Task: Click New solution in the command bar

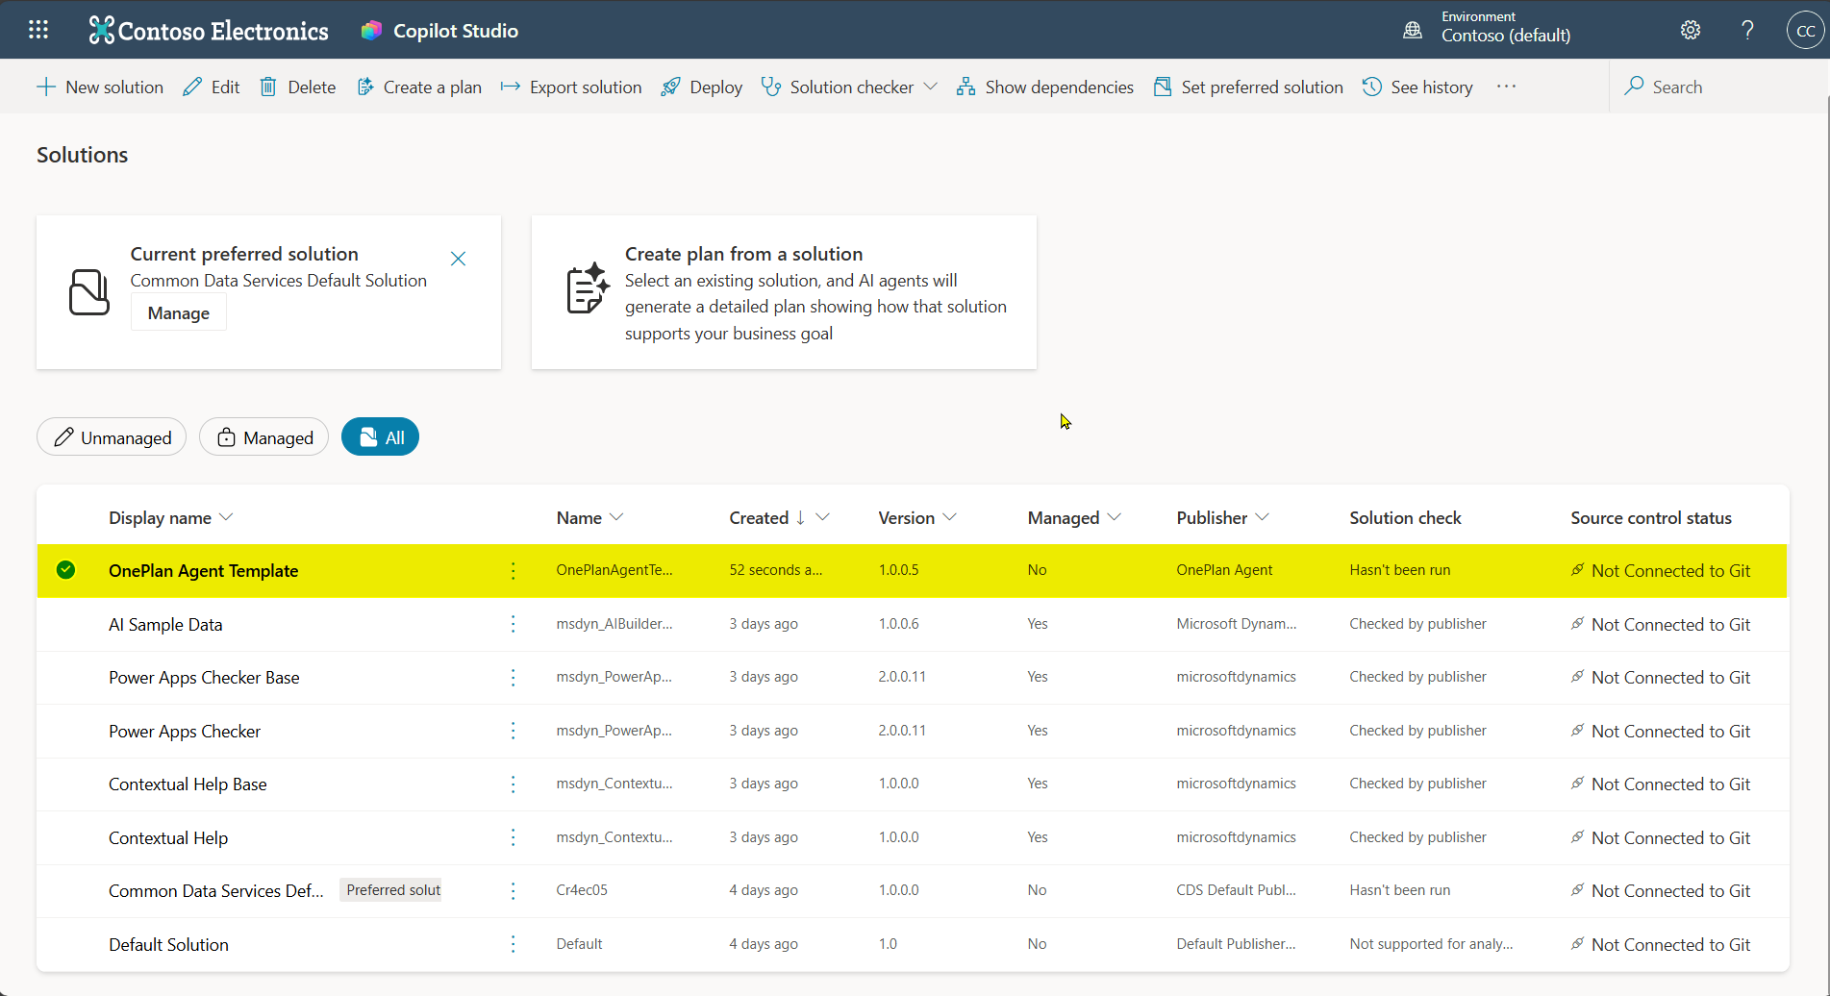Action: (x=100, y=87)
